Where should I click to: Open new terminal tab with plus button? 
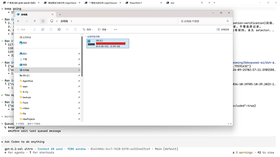tap(209, 3)
